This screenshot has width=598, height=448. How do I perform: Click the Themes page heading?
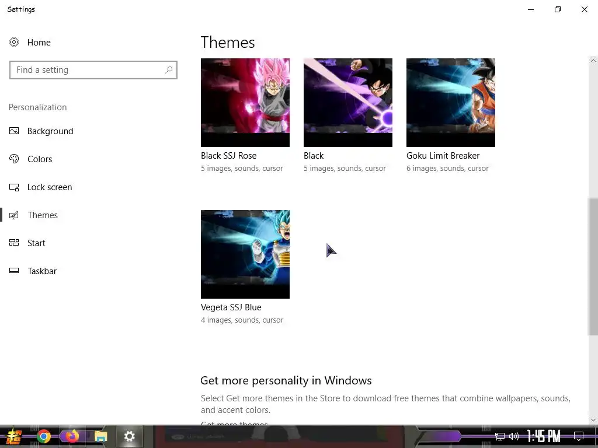point(228,42)
